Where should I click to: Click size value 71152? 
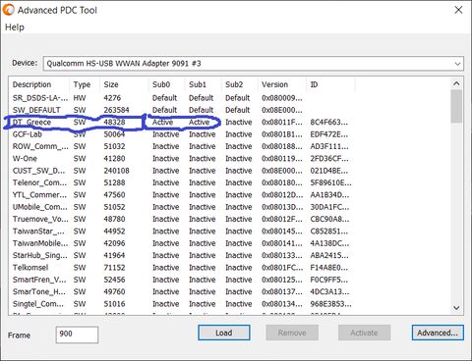pyautogui.click(x=114, y=268)
